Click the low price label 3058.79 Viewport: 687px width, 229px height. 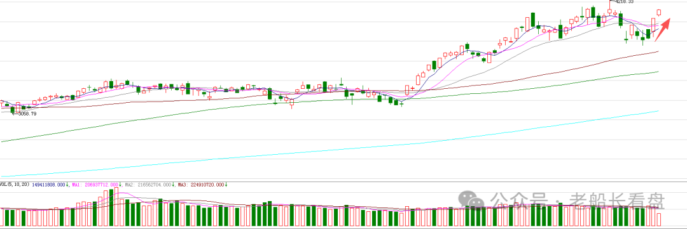click(x=27, y=114)
